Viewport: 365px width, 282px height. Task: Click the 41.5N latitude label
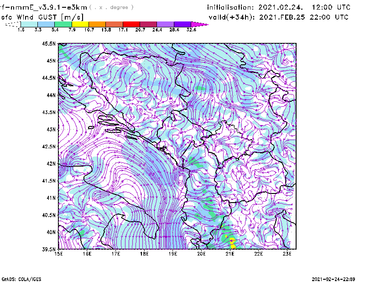(x=49, y=181)
